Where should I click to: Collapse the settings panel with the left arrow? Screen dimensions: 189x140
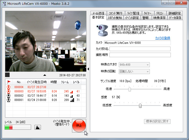pos(88,69)
